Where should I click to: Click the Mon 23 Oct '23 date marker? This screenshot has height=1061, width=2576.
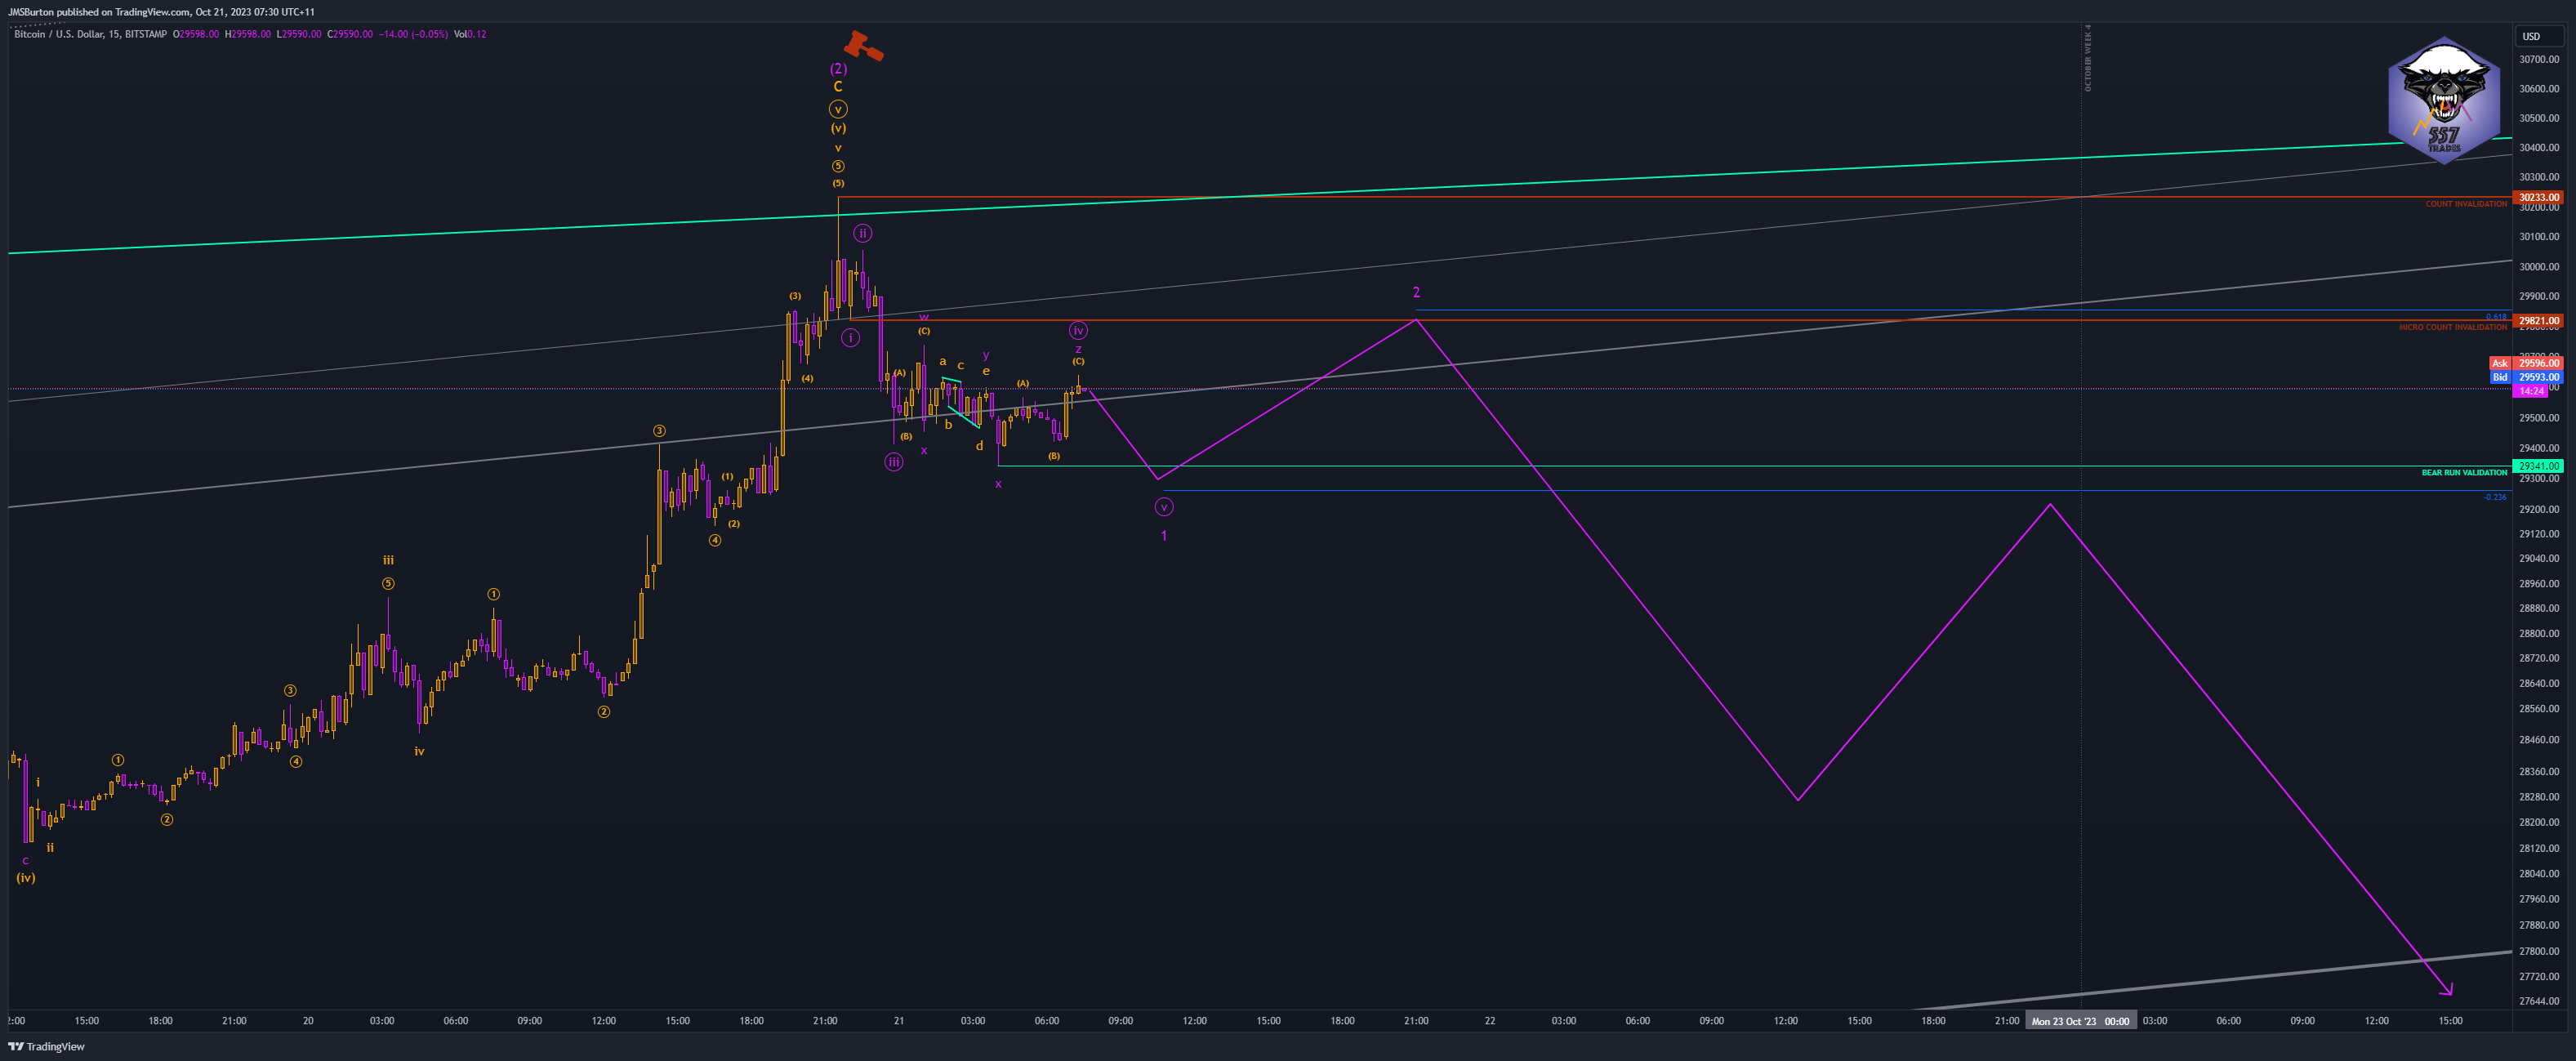click(2081, 1021)
